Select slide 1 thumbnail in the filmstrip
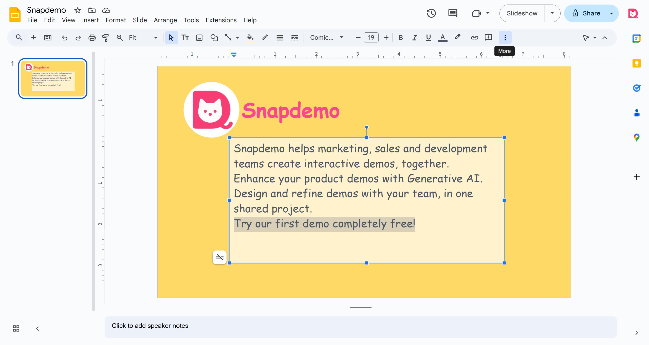Viewport: 649px width, 345px height. click(x=53, y=79)
